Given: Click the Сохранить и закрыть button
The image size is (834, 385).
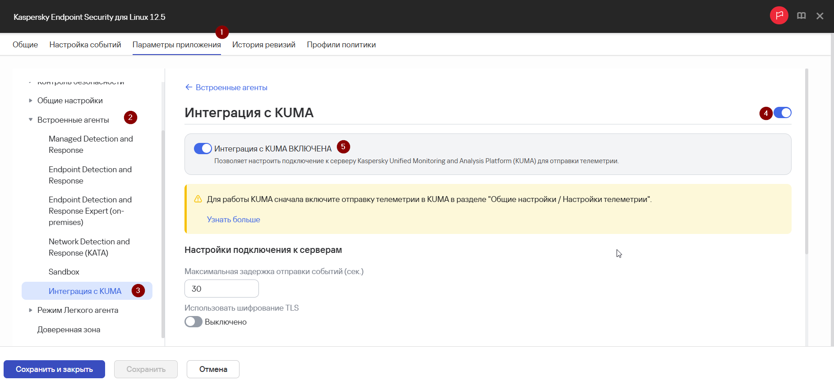Looking at the screenshot, I should coord(54,369).
